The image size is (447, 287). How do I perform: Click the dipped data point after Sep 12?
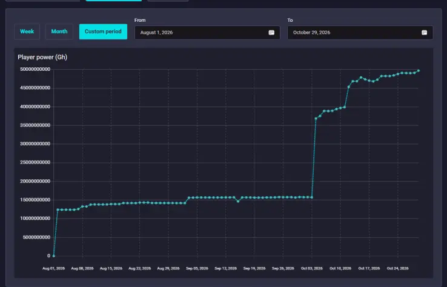[x=238, y=202]
